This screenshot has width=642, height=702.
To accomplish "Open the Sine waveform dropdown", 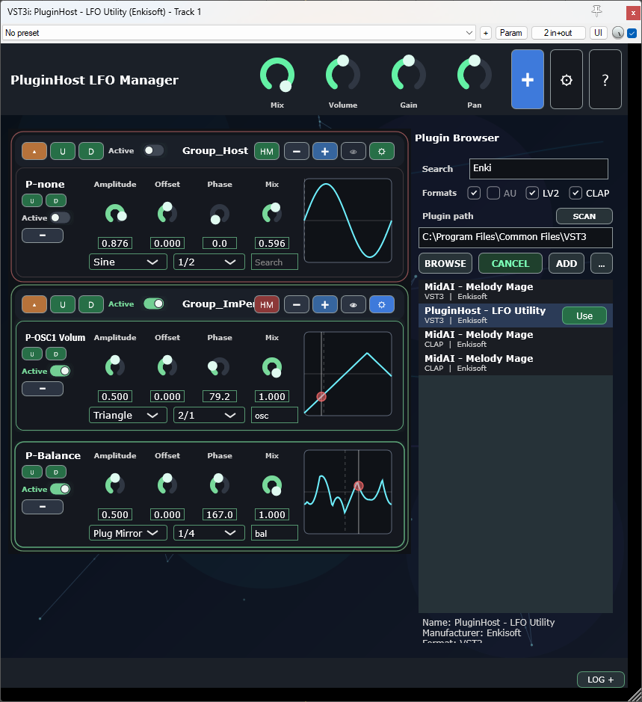I will click(128, 262).
